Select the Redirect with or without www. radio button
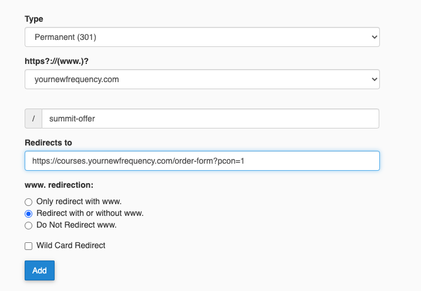The image size is (421, 291). (29, 214)
